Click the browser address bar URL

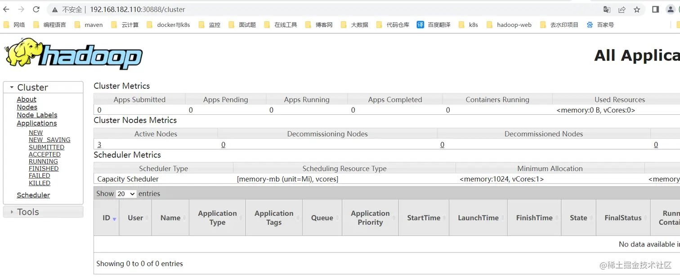tap(137, 9)
